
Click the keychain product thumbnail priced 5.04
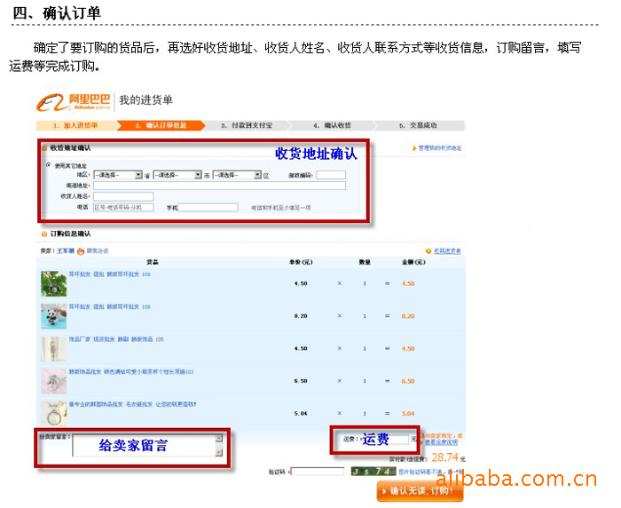tap(53, 413)
